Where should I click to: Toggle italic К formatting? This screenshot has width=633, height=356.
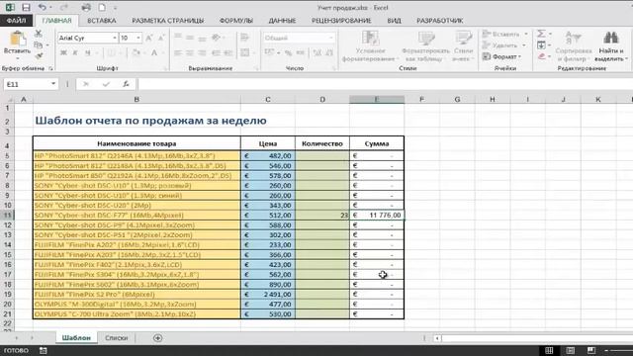(x=75, y=52)
